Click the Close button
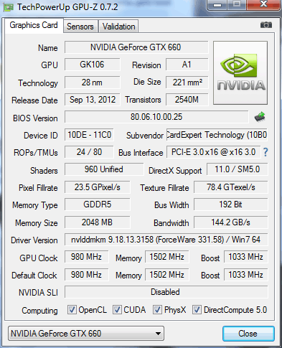 248,334
